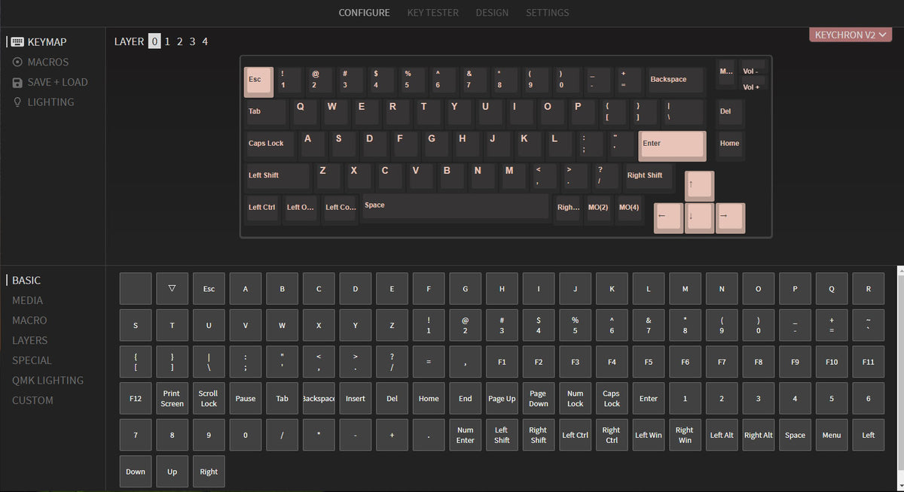The image size is (904, 492).
Task: Click the Esc key on the keyboard layout
Action: (x=258, y=79)
